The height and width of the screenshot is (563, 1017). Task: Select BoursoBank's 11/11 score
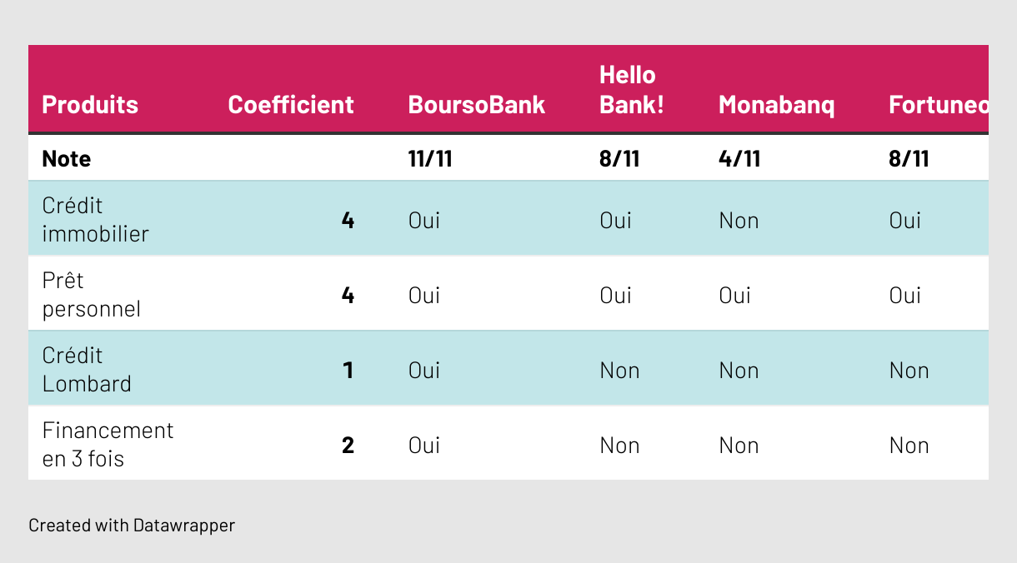(x=430, y=159)
